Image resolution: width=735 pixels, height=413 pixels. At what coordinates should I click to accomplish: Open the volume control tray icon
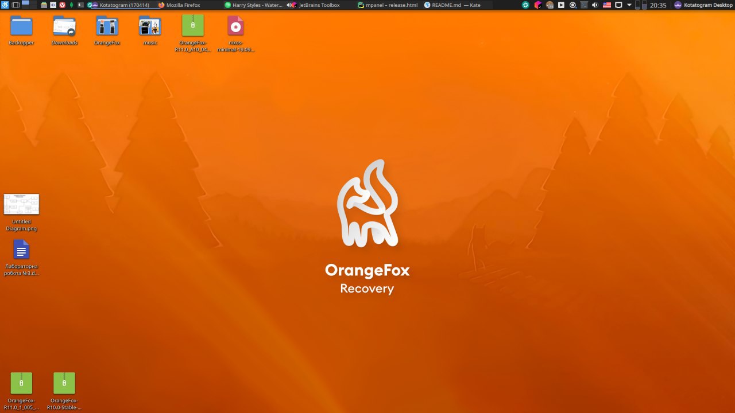[595, 5]
